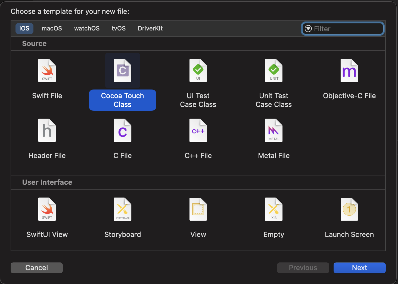
Task: Select the Header File template icon
Action: pos(47,130)
